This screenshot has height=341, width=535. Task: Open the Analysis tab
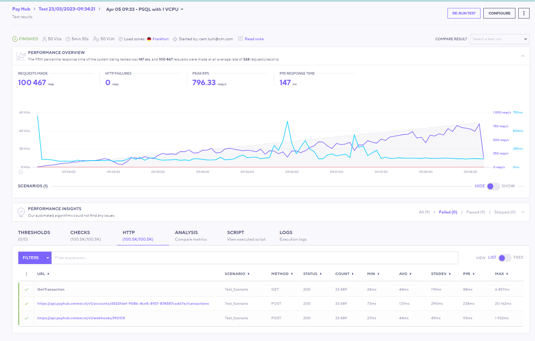click(191, 235)
